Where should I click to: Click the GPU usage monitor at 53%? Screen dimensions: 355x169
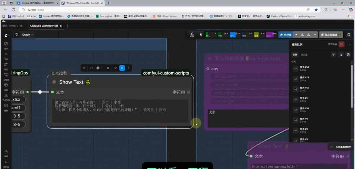coord(235,35)
